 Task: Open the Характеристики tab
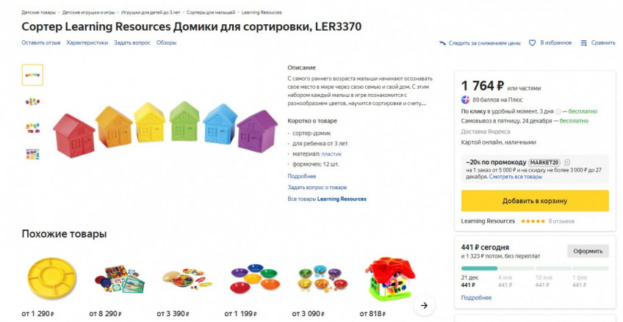pos(87,43)
